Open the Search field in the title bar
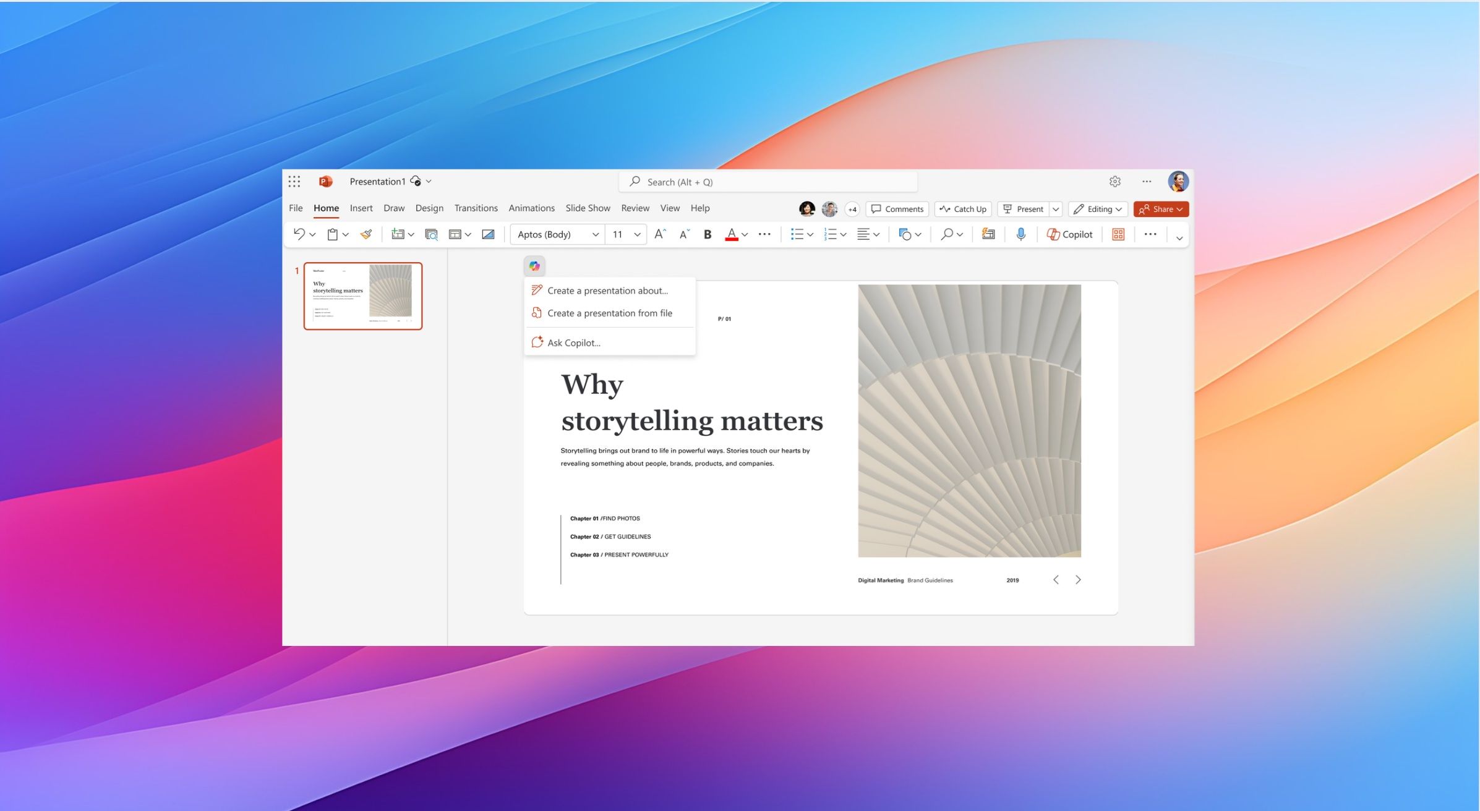The width and height of the screenshot is (1480, 811). coord(767,181)
